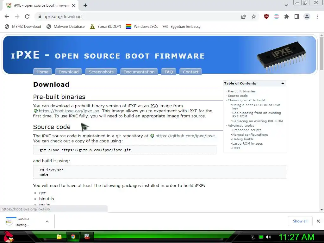Open the MEMZ Download bookmark
324x243 pixels.
click(x=23, y=27)
